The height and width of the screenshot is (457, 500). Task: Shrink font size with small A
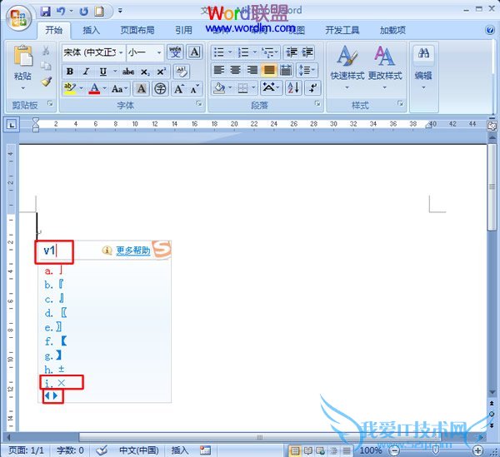point(194,89)
